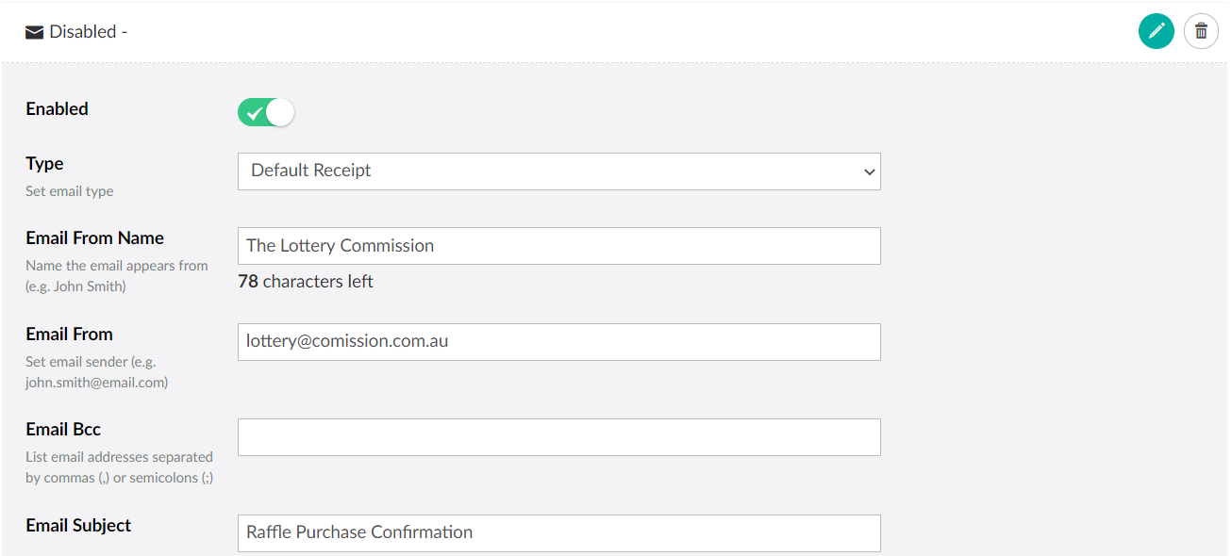
Task: Click the Email Bcc label
Action: (x=63, y=430)
